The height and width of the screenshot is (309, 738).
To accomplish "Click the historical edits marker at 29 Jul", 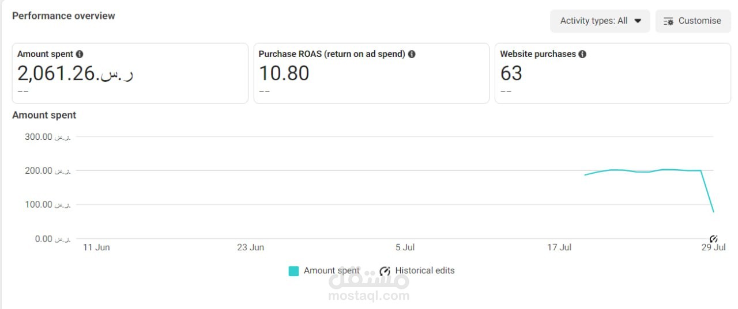I will (x=714, y=239).
